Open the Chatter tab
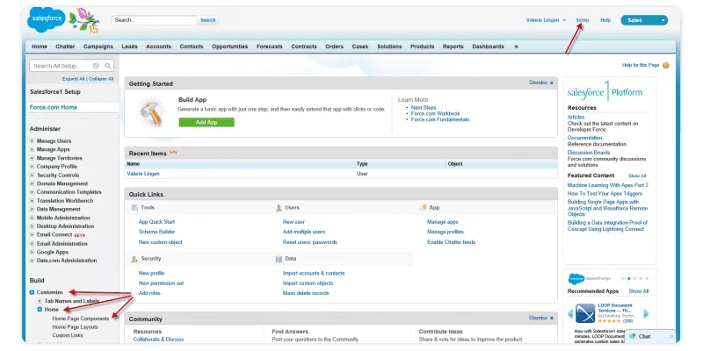The width and height of the screenshot is (703, 351). point(65,47)
